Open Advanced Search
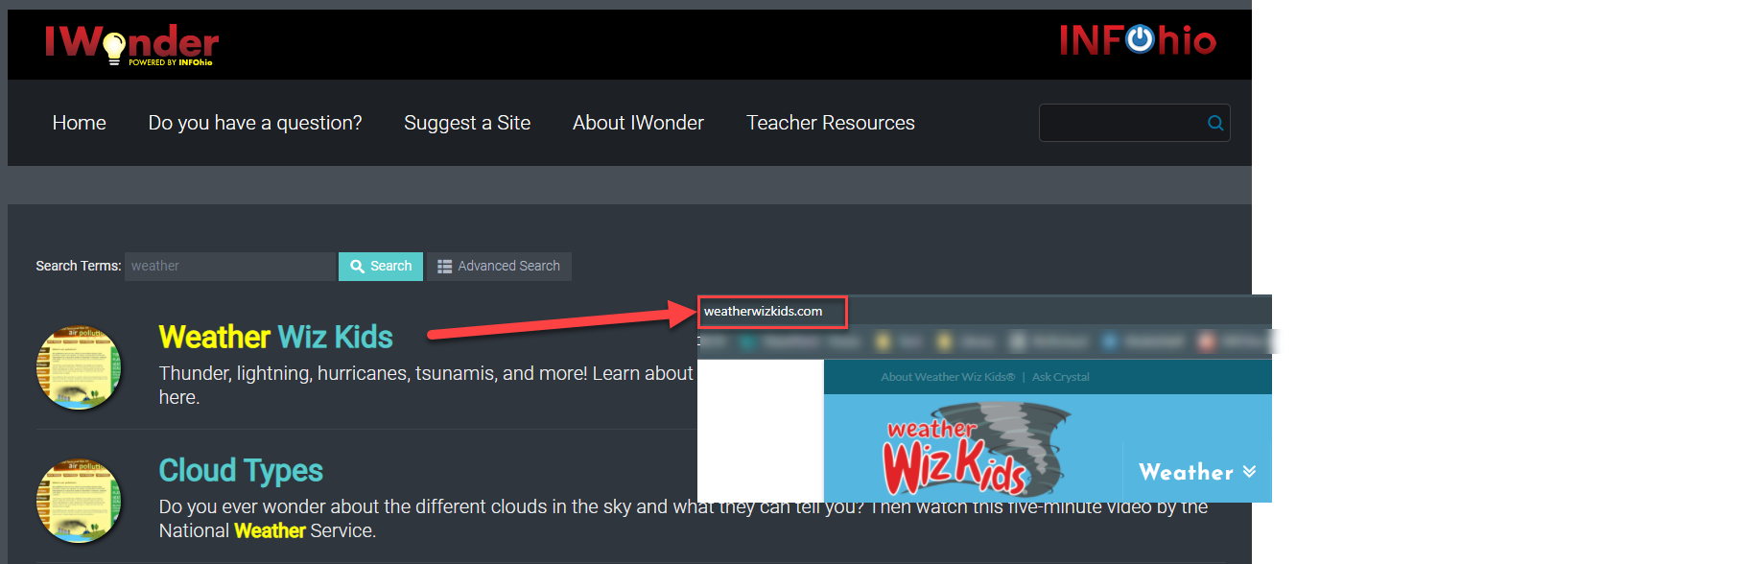1744x564 pixels. tap(499, 266)
